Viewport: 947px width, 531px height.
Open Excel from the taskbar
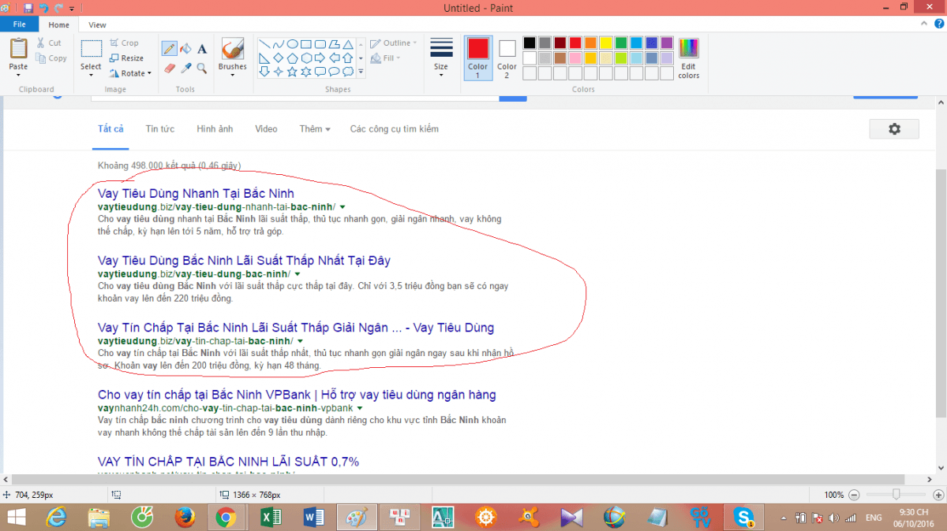(272, 517)
